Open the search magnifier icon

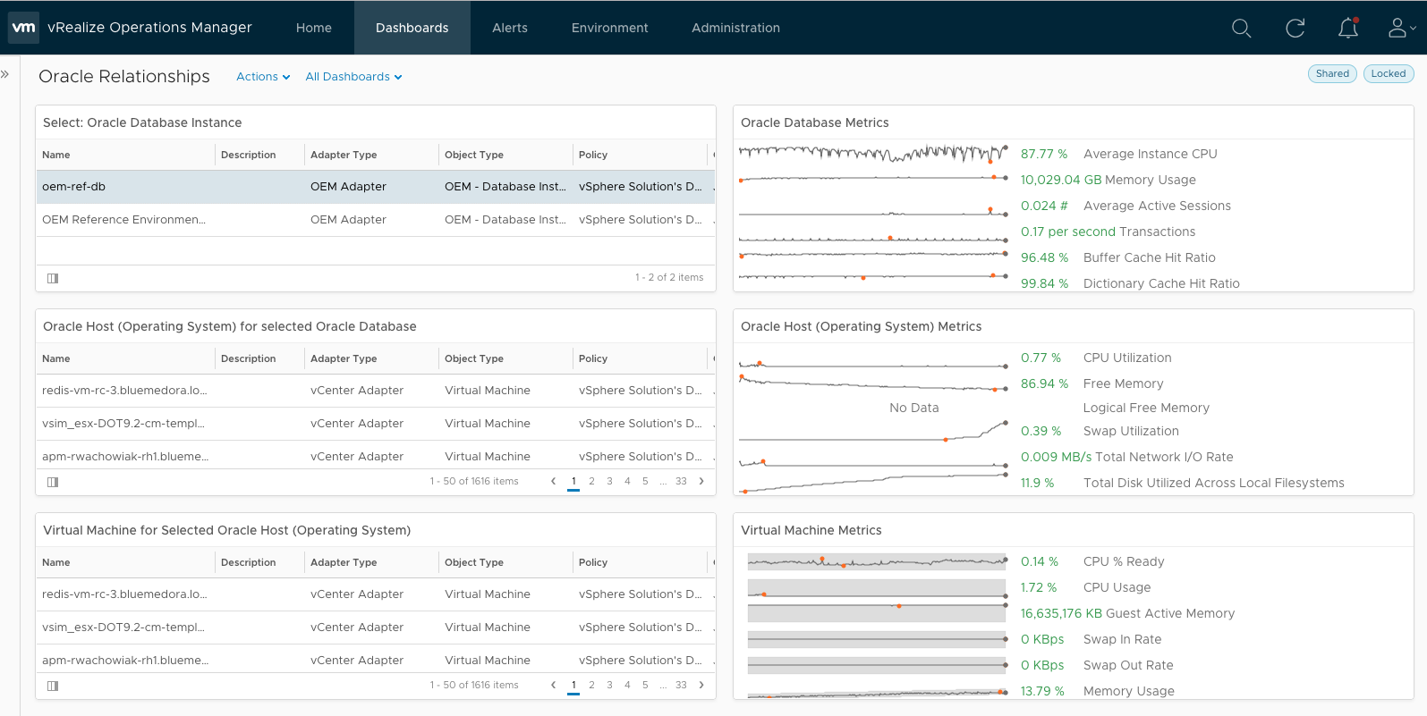[x=1241, y=29]
